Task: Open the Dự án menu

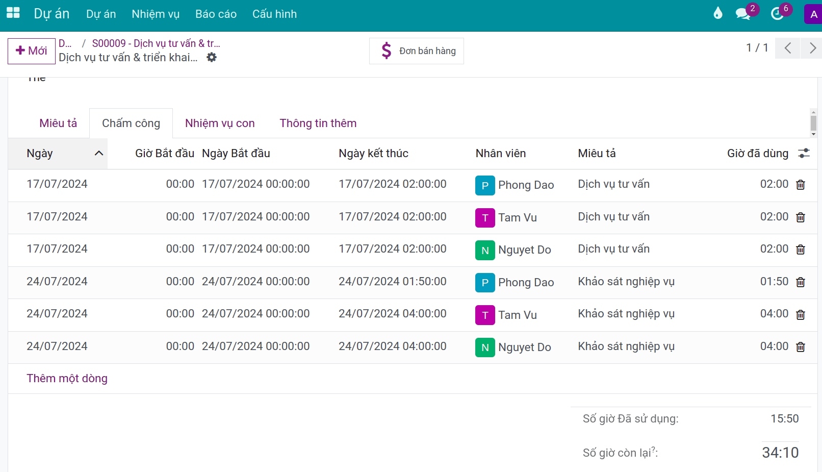Action: 101,14
